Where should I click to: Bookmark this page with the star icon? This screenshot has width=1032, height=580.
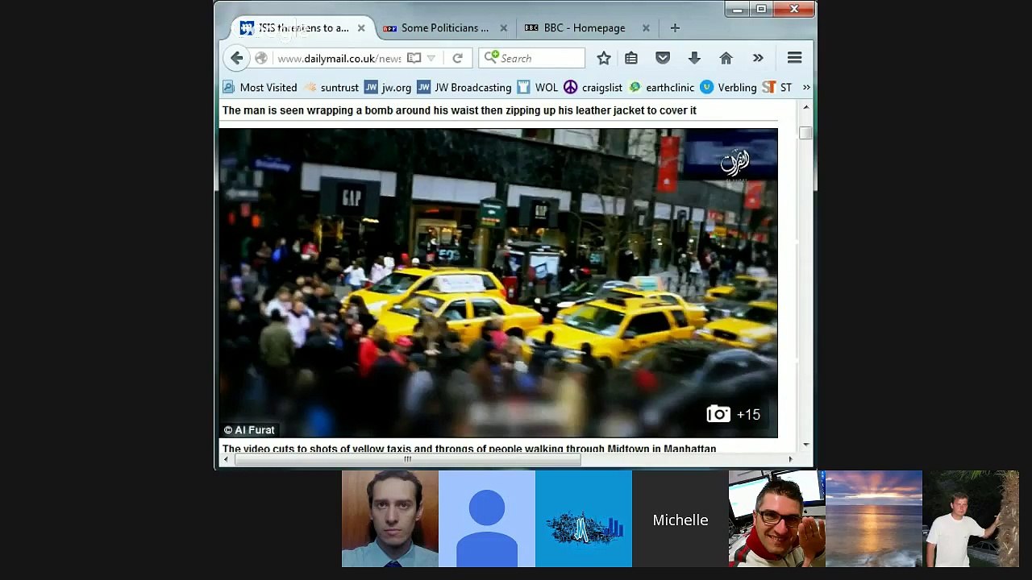point(604,58)
